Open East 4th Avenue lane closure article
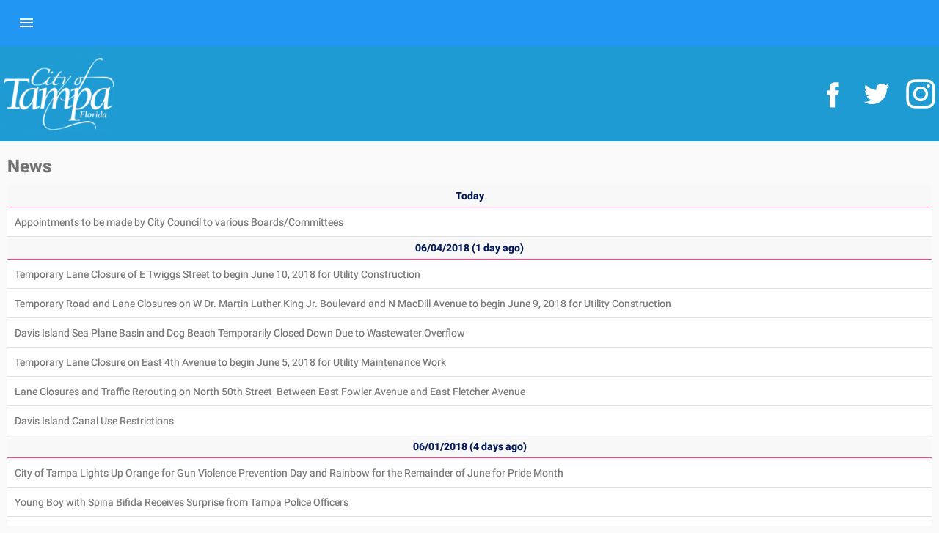The image size is (939, 533). click(x=469, y=362)
